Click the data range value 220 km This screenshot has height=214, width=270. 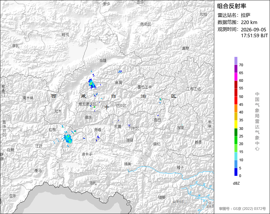pos(249,22)
